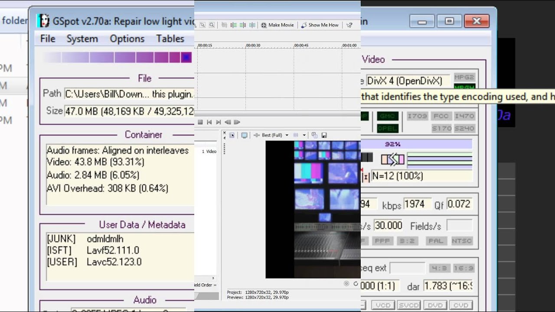Click the NTSC indicator
The image size is (555, 312).
click(461, 241)
